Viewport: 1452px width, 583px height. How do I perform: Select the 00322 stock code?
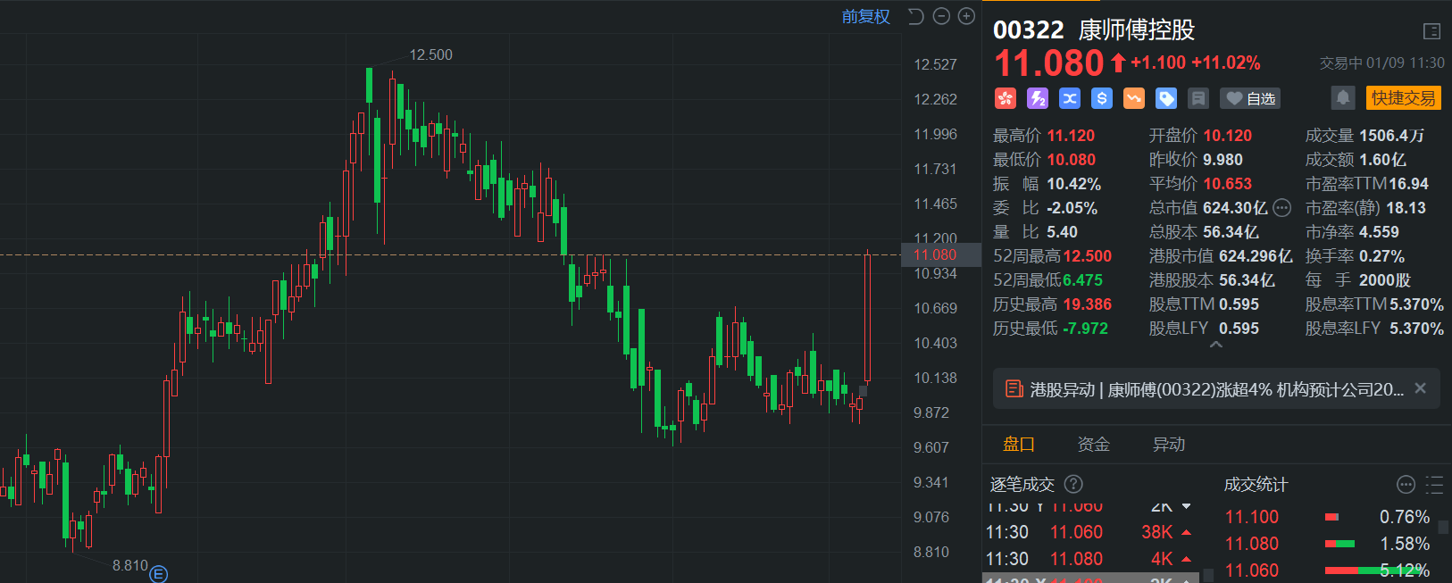(x=1029, y=30)
